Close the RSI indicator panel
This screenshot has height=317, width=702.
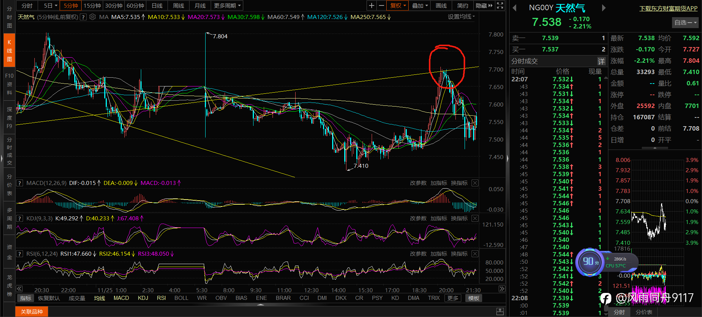pyautogui.click(x=475, y=254)
